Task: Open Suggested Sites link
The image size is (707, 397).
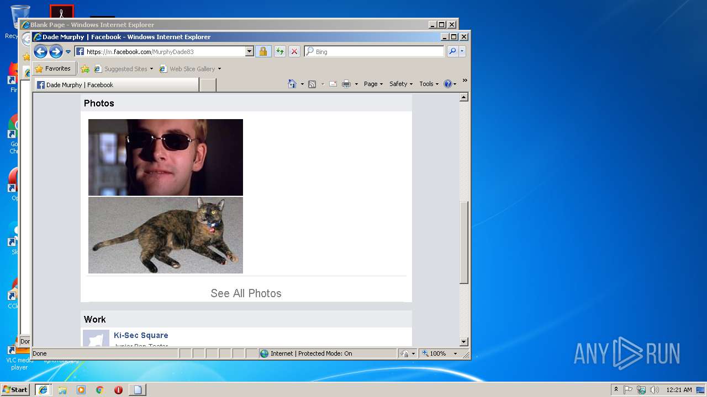Action: pyautogui.click(x=123, y=69)
